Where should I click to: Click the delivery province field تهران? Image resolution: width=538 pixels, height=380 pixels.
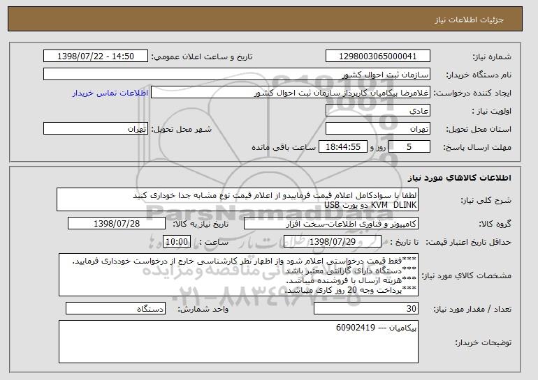[378, 129]
